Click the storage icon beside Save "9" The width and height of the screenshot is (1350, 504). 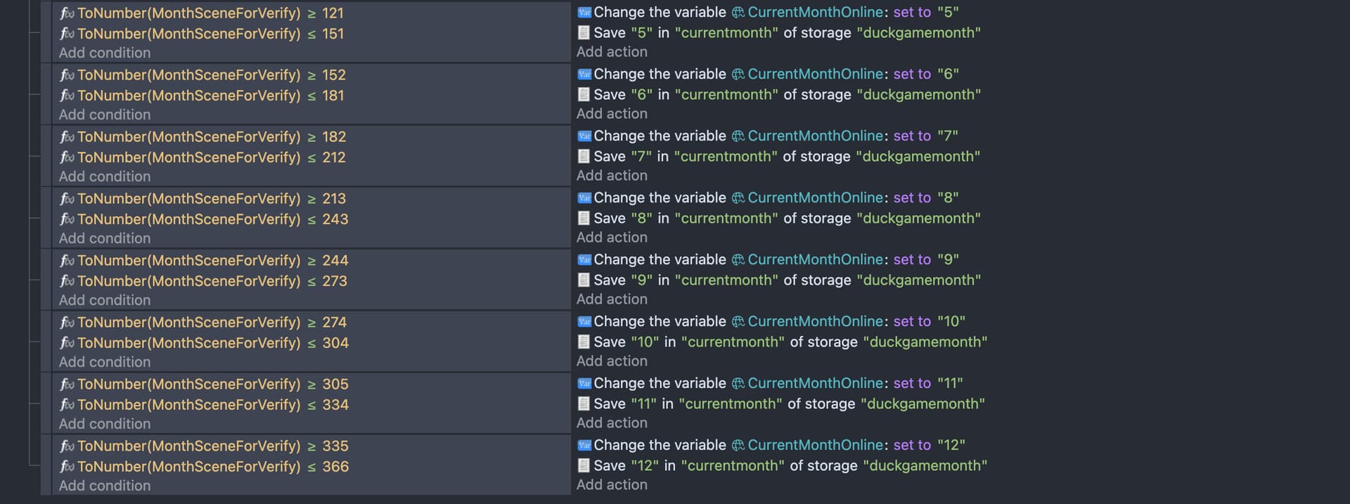[584, 280]
